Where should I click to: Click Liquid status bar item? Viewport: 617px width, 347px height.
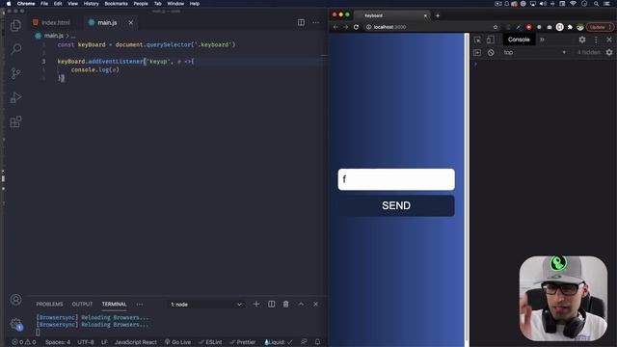pyautogui.click(x=279, y=342)
